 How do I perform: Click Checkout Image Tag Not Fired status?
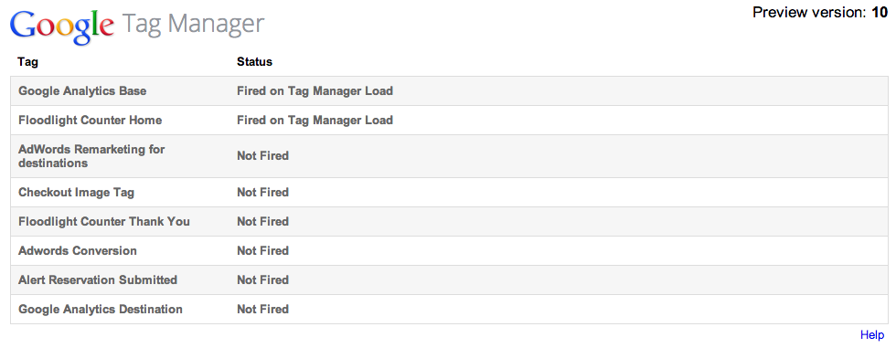263,192
